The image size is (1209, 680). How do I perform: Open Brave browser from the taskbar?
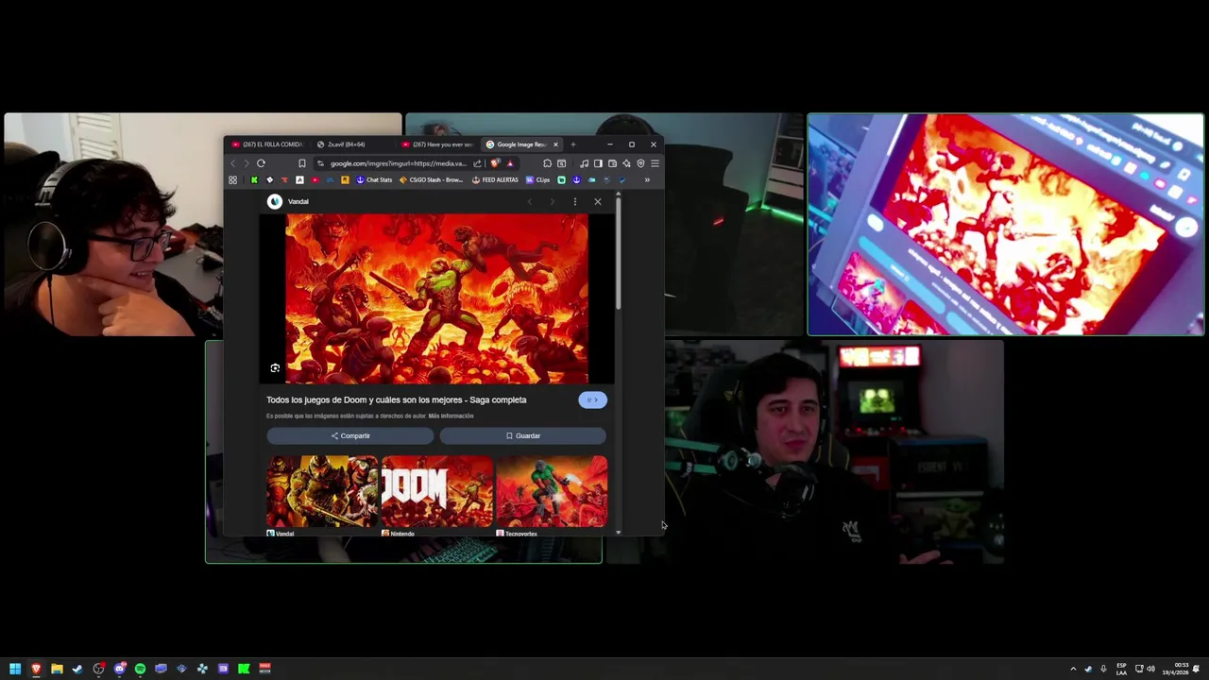[36, 669]
